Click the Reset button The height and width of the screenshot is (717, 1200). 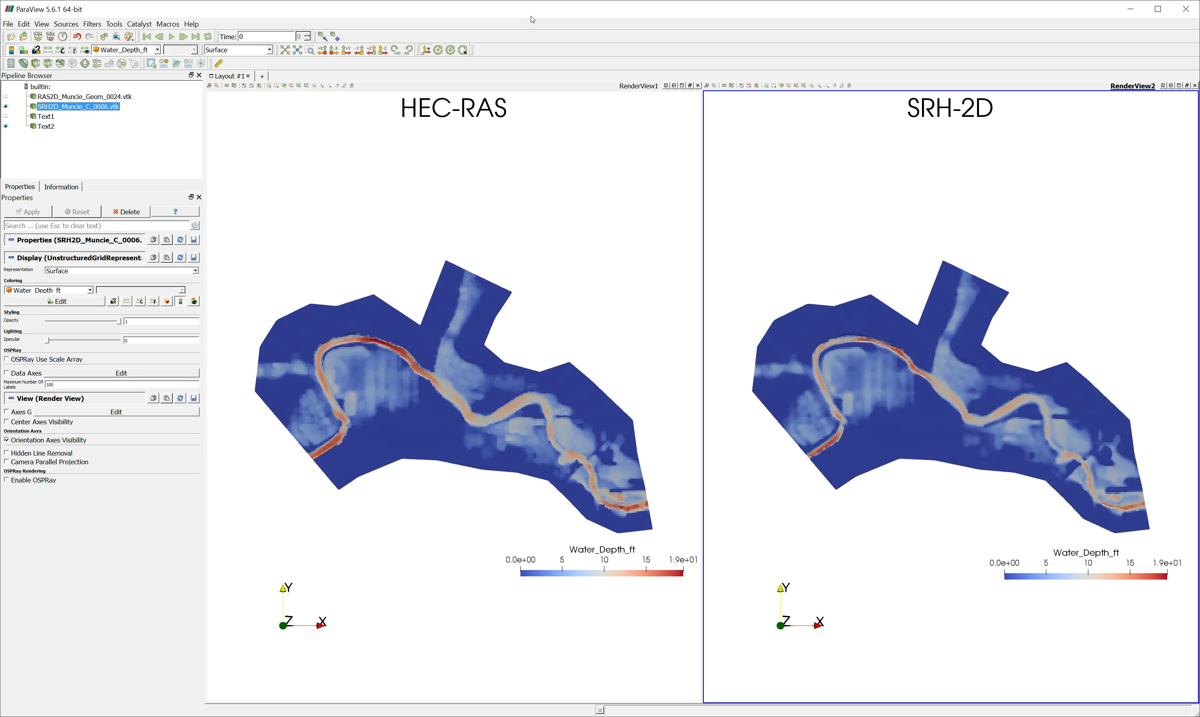(77, 212)
